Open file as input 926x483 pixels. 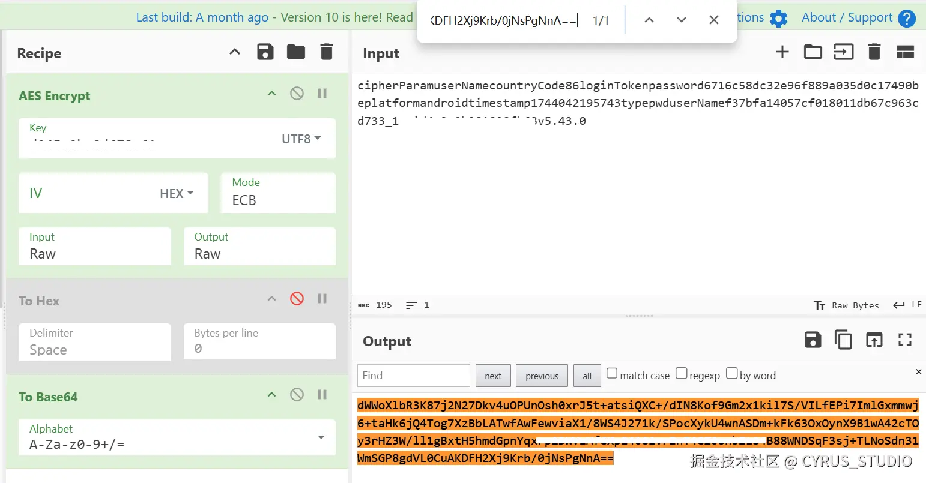pos(844,52)
